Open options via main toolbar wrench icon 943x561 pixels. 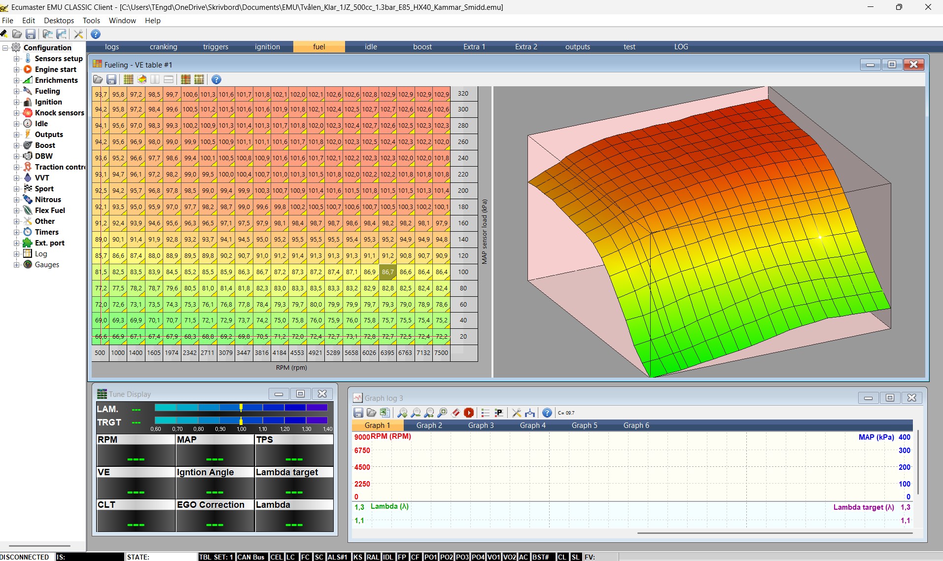tap(78, 34)
